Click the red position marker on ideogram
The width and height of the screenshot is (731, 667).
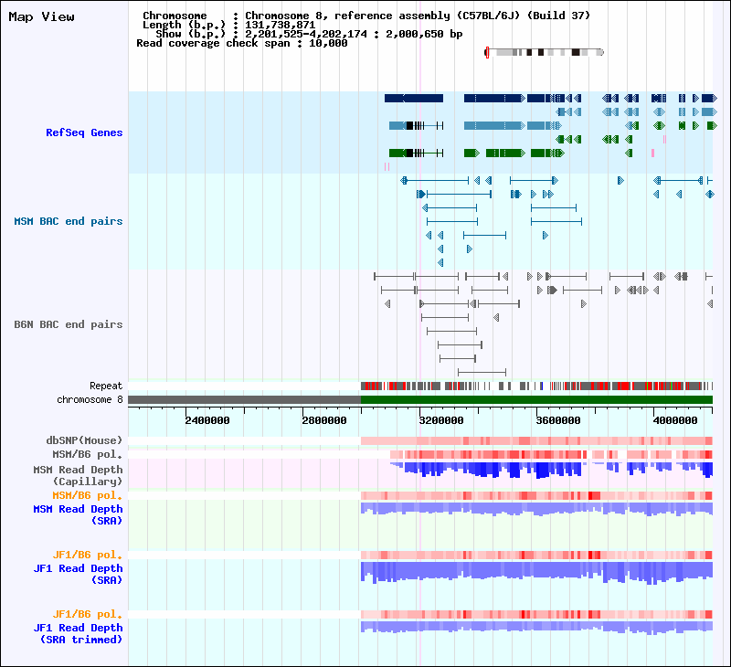(487, 52)
